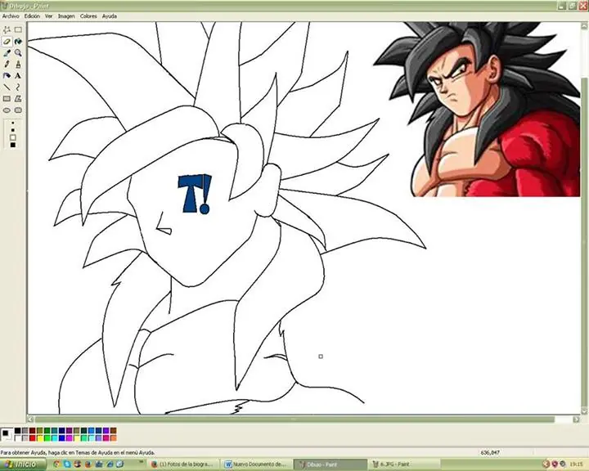The width and height of the screenshot is (589, 471).
Task: Pick bright red from the palette
Action: coord(32,438)
